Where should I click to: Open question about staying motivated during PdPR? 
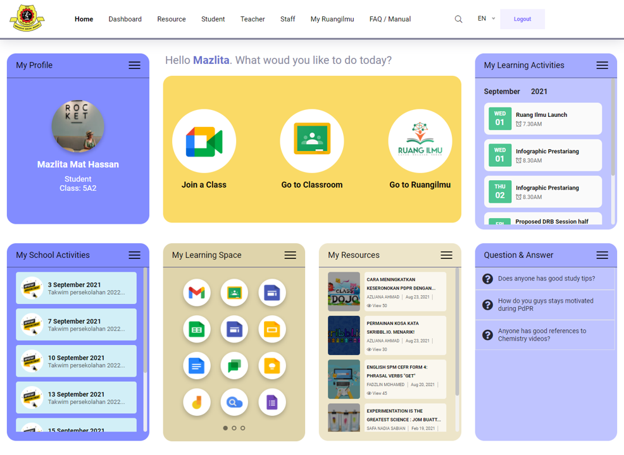coord(546,305)
